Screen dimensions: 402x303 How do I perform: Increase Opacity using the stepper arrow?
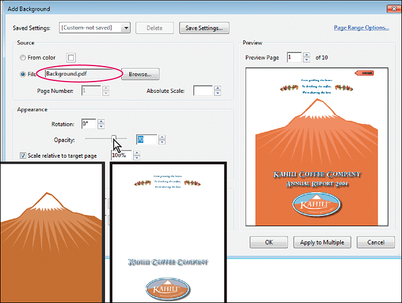(162, 137)
